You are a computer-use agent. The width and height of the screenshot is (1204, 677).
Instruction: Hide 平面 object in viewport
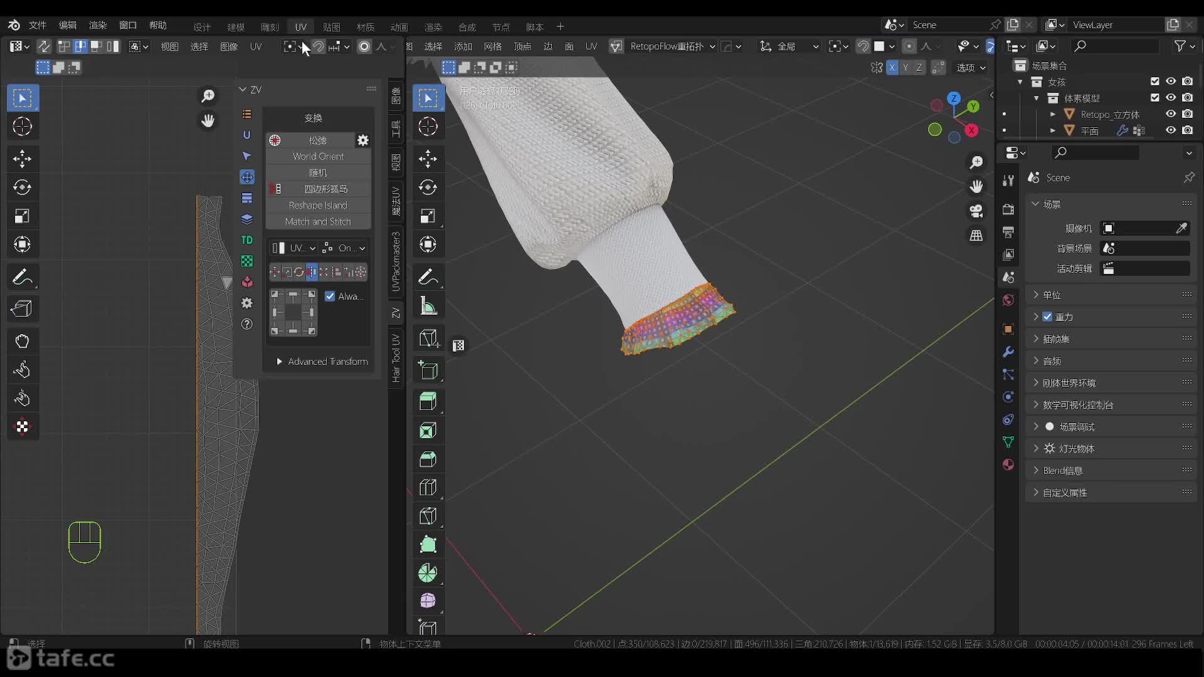[x=1171, y=130]
